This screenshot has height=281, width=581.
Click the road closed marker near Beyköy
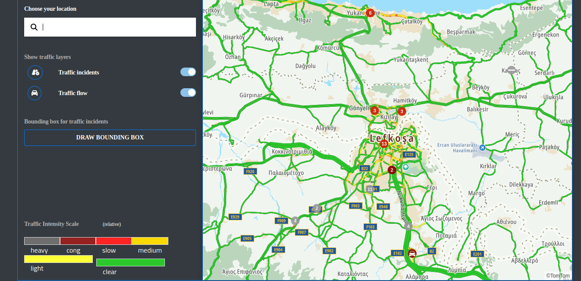[512, 70]
